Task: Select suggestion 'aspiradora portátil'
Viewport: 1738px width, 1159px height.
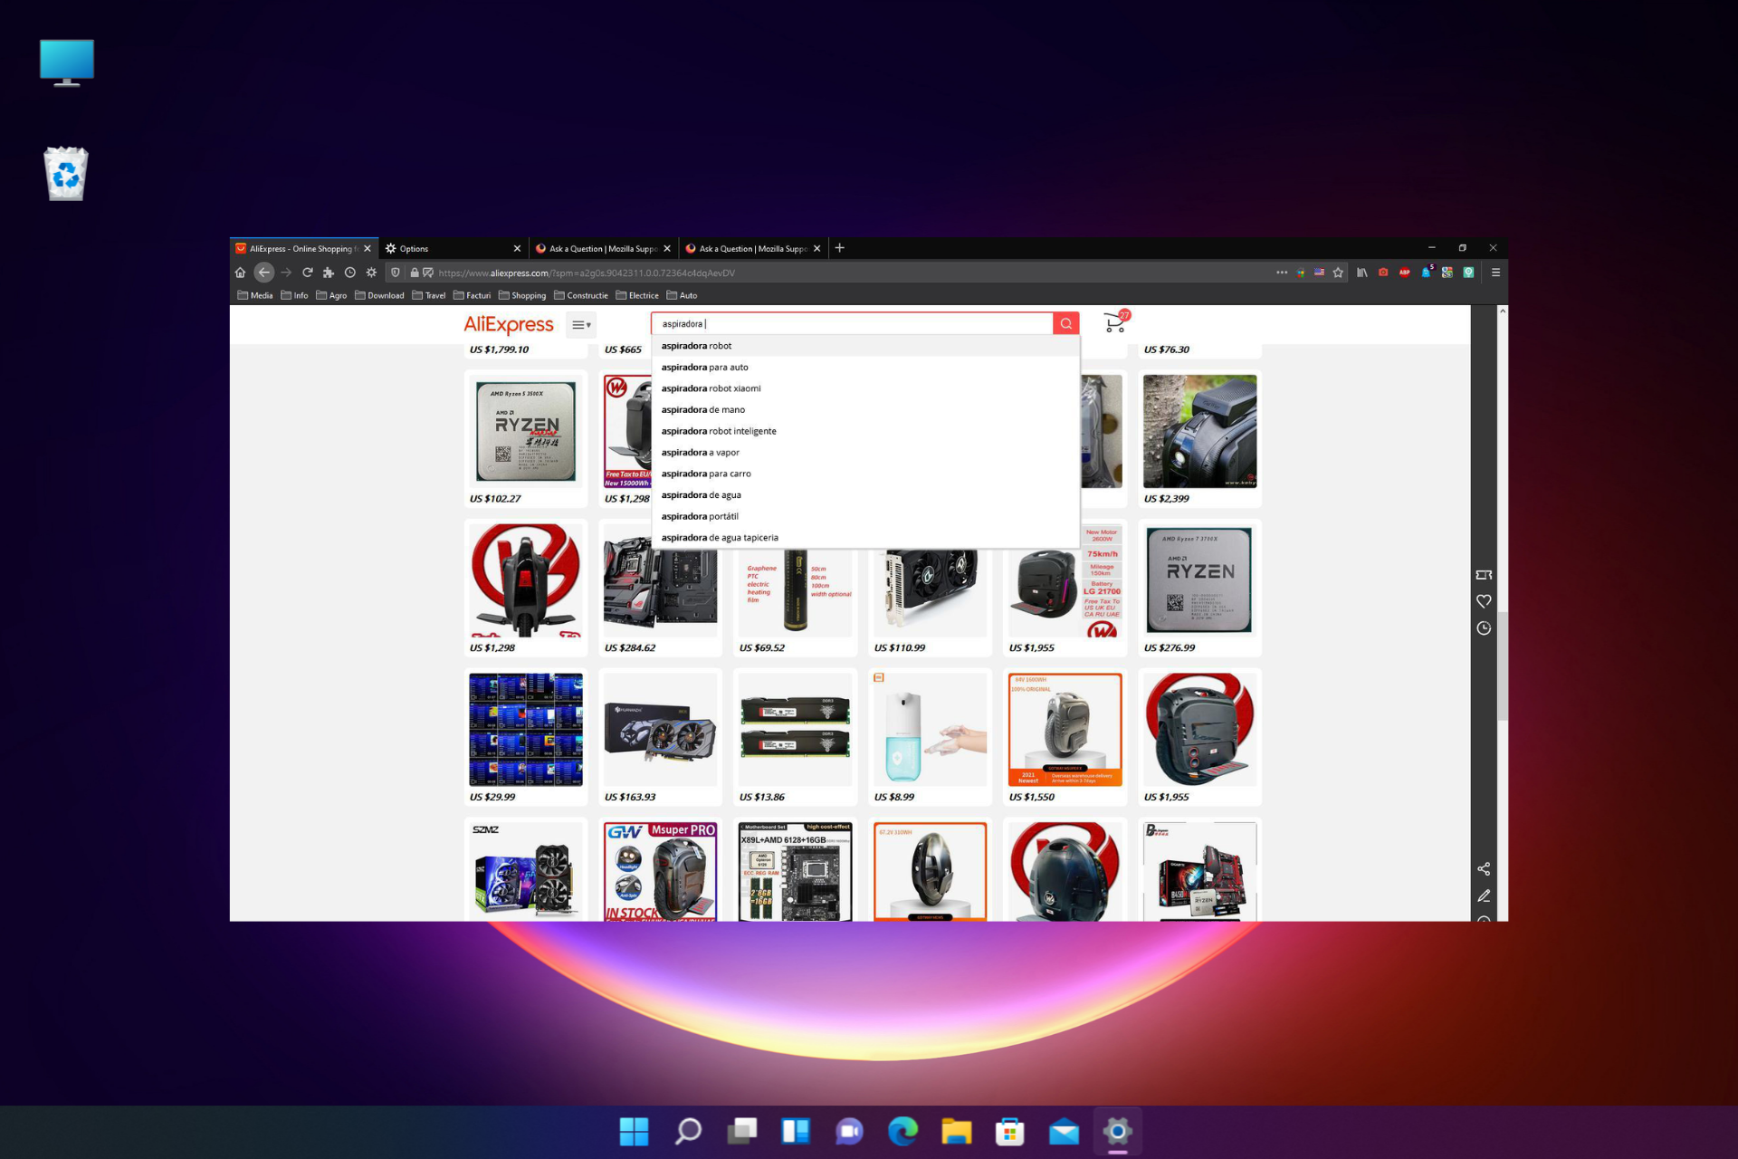Action: (865, 516)
